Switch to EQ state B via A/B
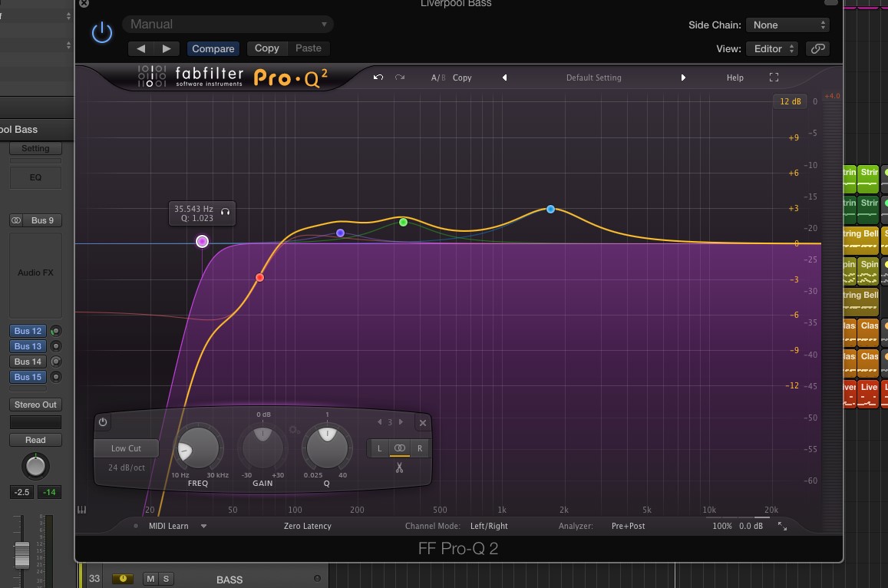The height and width of the screenshot is (588, 888). (444, 77)
